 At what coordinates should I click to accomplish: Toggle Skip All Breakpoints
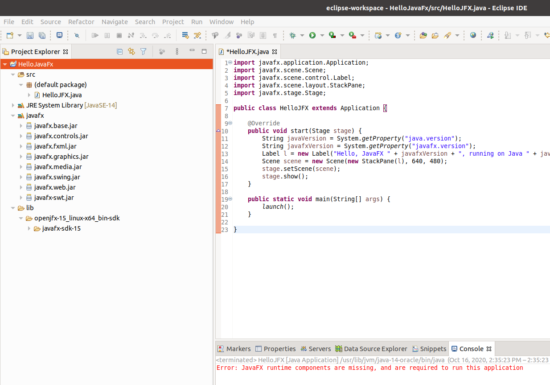click(77, 35)
